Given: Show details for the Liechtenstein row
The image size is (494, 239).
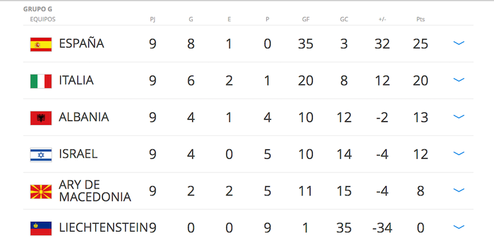Looking at the screenshot, I should coord(458,227).
